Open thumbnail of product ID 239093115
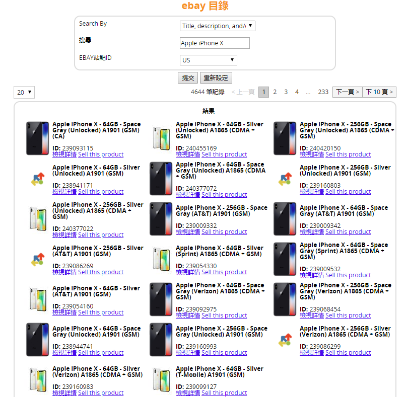The width and height of the screenshot is (406, 397). (38, 138)
